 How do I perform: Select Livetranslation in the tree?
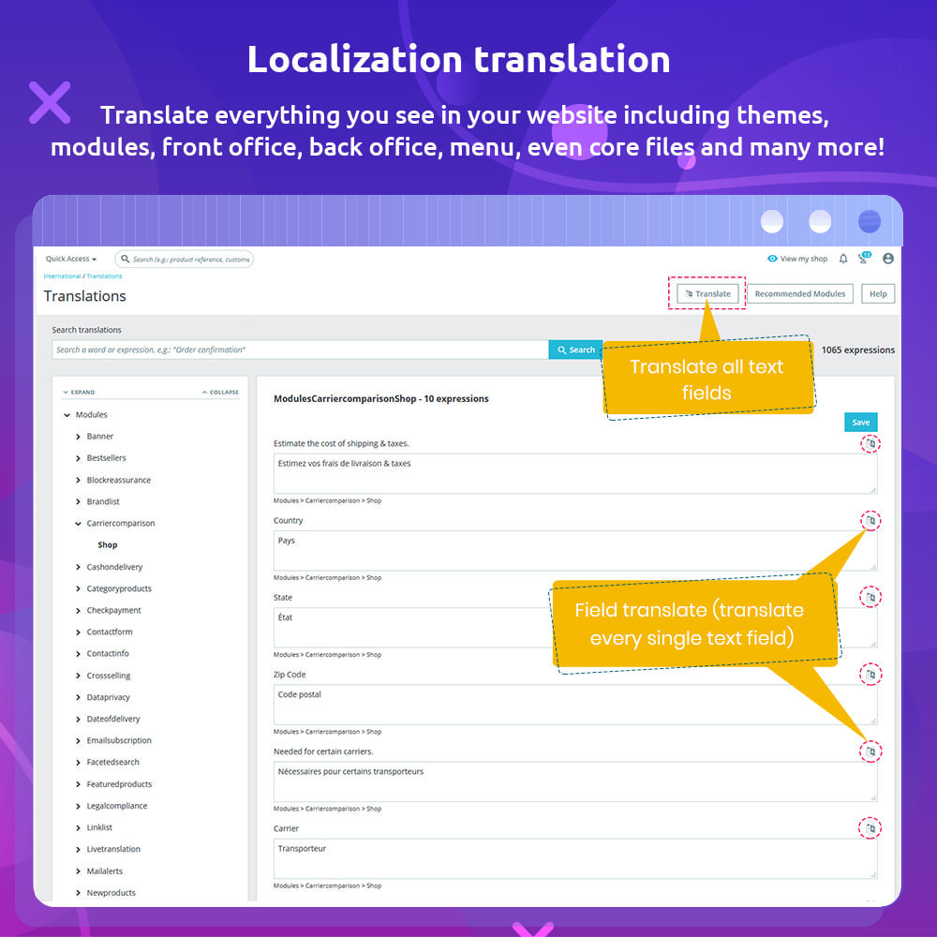(113, 849)
